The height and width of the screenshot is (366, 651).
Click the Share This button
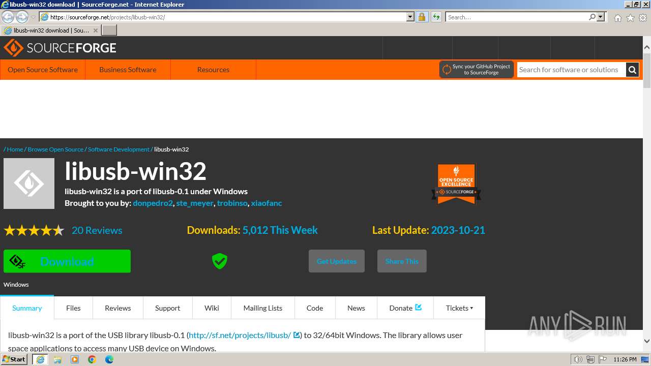click(402, 261)
